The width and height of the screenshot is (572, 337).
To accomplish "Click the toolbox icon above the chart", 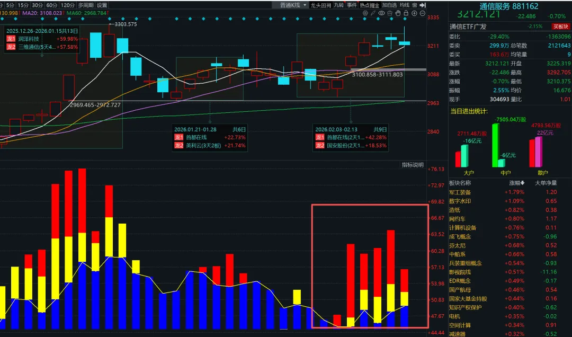I will coord(390,13).
